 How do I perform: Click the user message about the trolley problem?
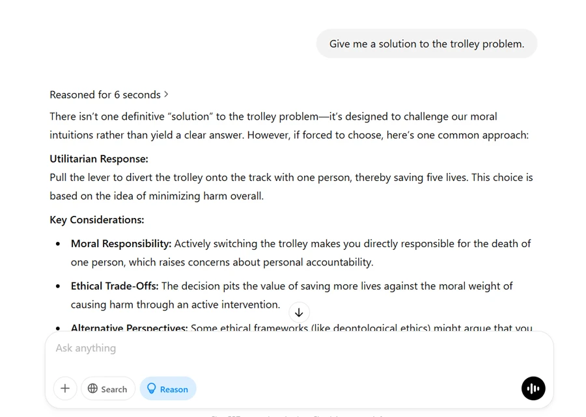coord(426,44)
